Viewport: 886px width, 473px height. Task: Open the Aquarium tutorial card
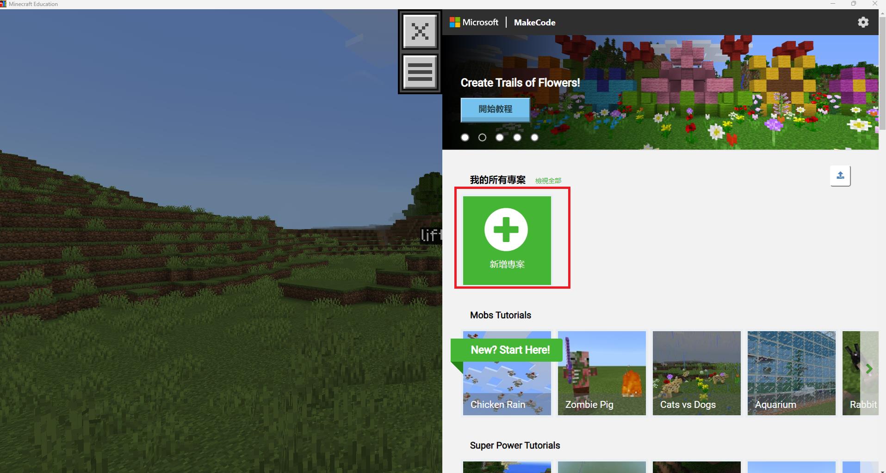(x=791, y=373)
